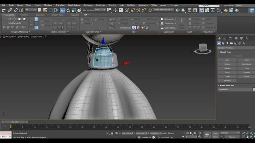Collapse the Object Type rollout
The image size is (255, 143).
225,52
